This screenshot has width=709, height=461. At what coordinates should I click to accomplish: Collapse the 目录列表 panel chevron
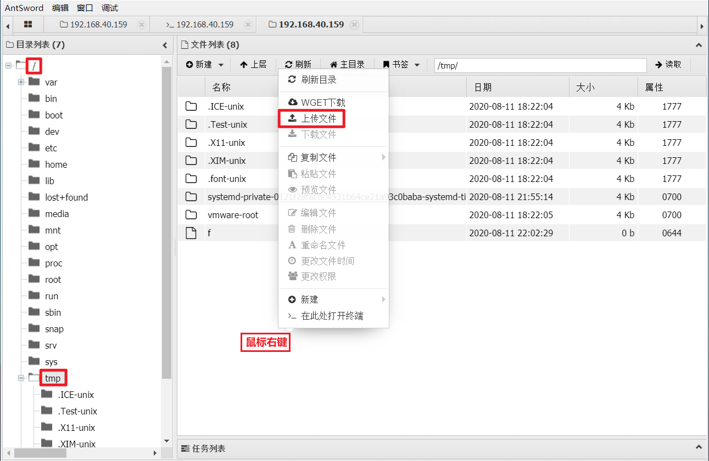point(165,45)
